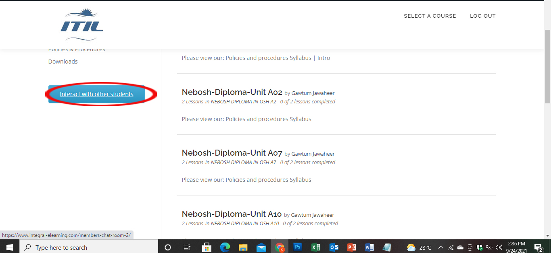Open Task View on the taskbar
This screenshot has width=551, height=253.
[x=187, y=247]
